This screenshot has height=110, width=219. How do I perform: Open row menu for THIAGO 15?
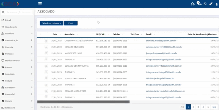pyautogui.click(x=46, y=72)
